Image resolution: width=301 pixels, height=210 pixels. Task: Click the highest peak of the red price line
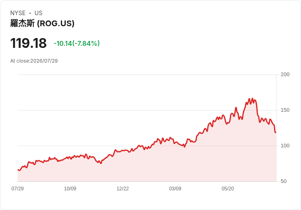coord(252,98)
